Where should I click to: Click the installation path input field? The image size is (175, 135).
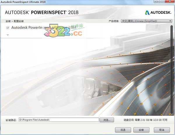tap(59, 120)
